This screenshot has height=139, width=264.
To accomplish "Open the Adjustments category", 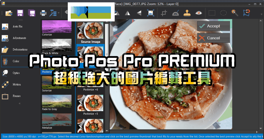I will [x=20, y=38].
